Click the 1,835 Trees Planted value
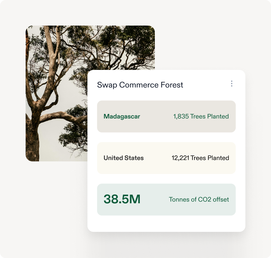Image resolution: width=271 pixels, height=258 pixels. point(201,116)
